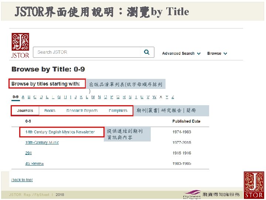Click the magnifying glass search icon
The image size is (266, 200).
[147, 52]
